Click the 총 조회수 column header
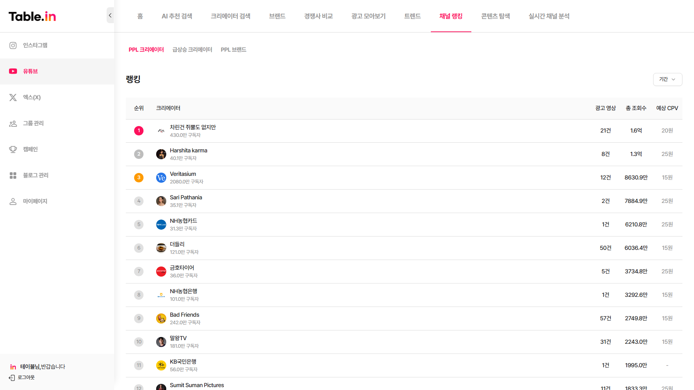Viewport: 694px width, 390px height. click(x=636, y=108)
